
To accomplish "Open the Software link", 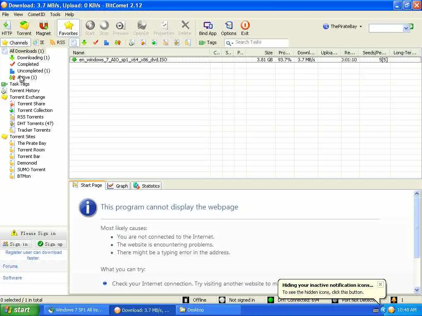I will coord(12,278).
